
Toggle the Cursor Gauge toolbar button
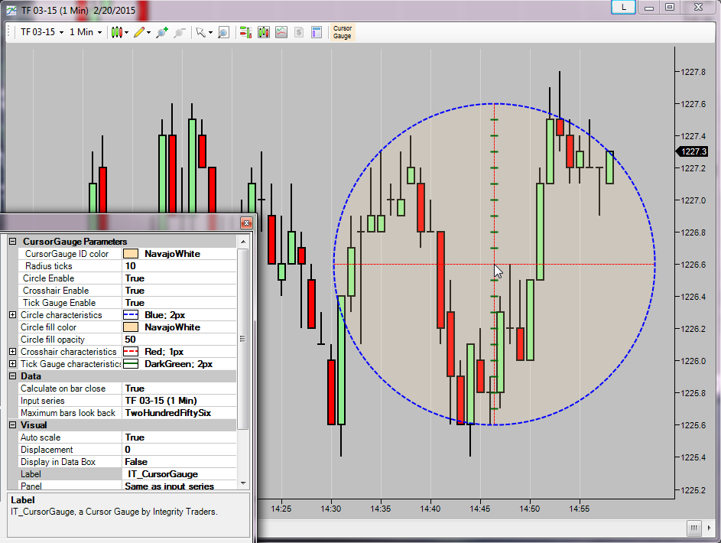(x=342, y=32)
